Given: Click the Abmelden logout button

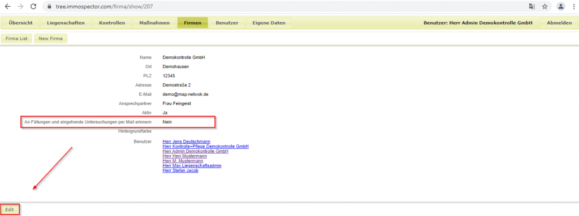Looking at the screenshot, I should (559, 23).
